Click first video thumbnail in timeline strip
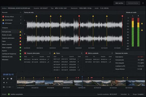This screenshot has width=146, height=97. tap(21, 83)
